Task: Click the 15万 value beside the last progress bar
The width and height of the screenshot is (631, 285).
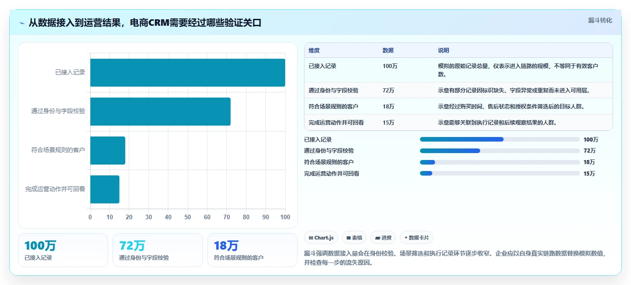Action: pyautogui.click(x=589, y=174)
